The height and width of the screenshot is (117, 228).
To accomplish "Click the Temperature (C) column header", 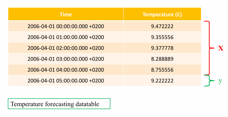I will point(162,14).
